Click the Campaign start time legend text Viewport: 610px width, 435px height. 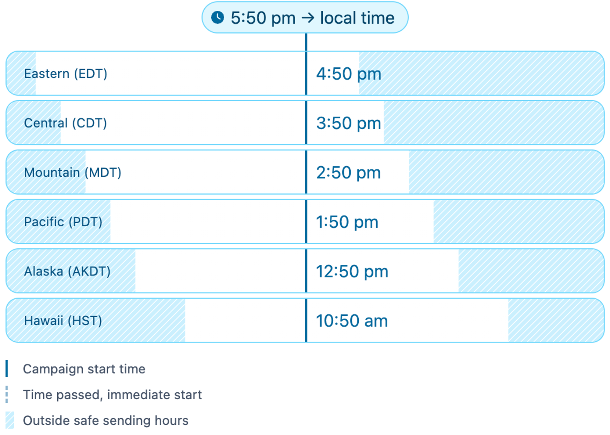[x=84, y=369]
